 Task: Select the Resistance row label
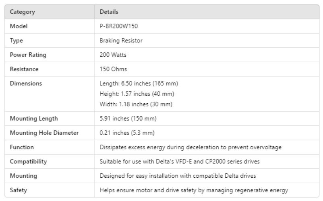[24, 69]
